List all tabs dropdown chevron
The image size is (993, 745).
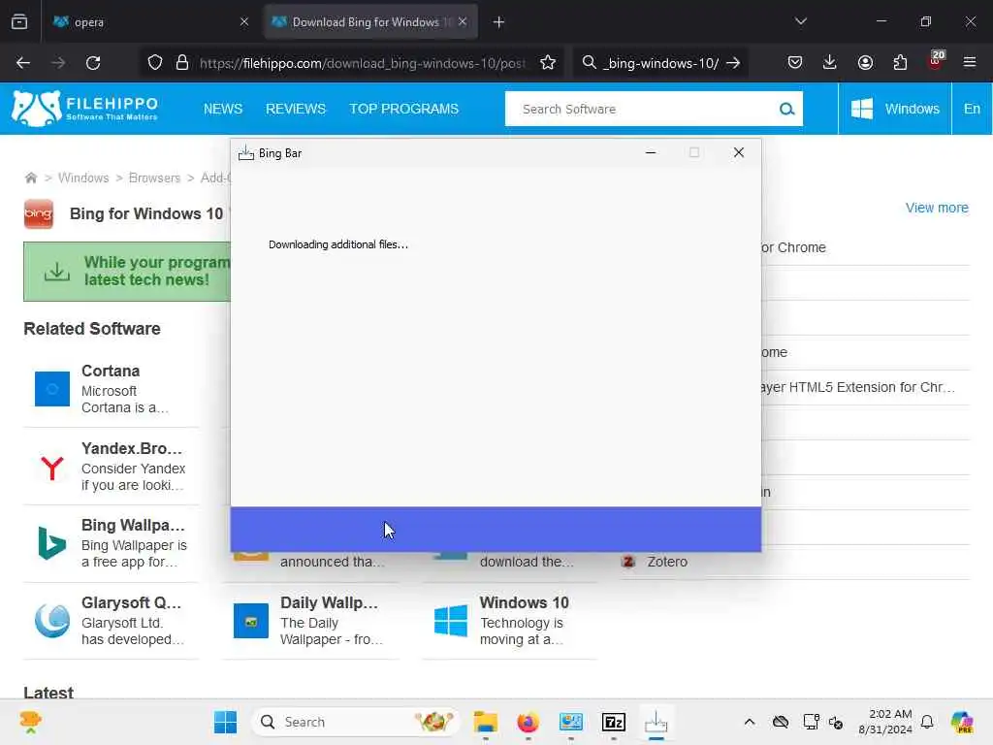click(x=800, y=21)
